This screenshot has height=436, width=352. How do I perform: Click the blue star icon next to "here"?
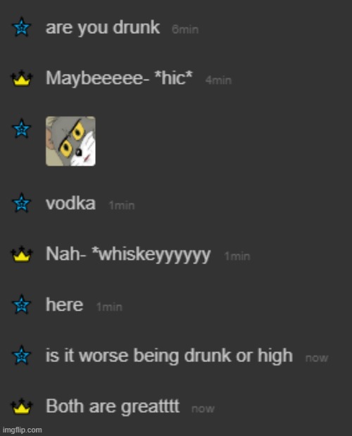pyautogui.click(x=22, y=304)
